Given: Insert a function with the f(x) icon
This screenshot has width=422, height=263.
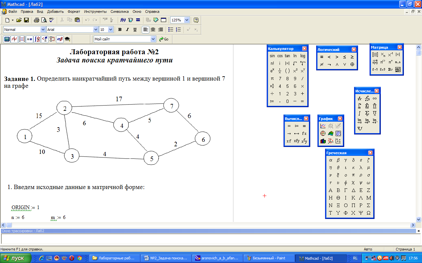Looking at the screenshot, I should click(x=123, y=20).
